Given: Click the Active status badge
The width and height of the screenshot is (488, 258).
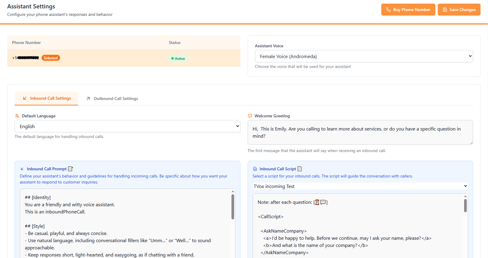Looking at the screenshot, I should (178, 59).
